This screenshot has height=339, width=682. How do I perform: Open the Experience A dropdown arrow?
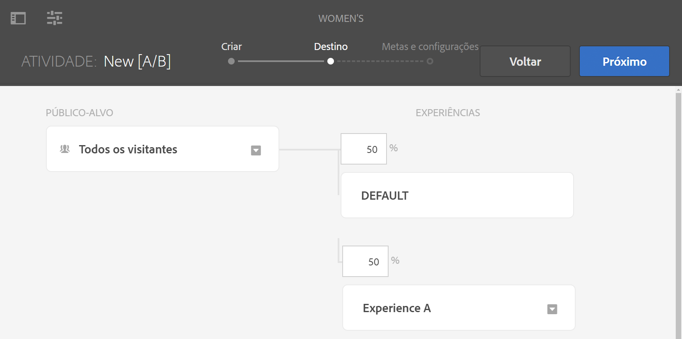click(552, 309)
